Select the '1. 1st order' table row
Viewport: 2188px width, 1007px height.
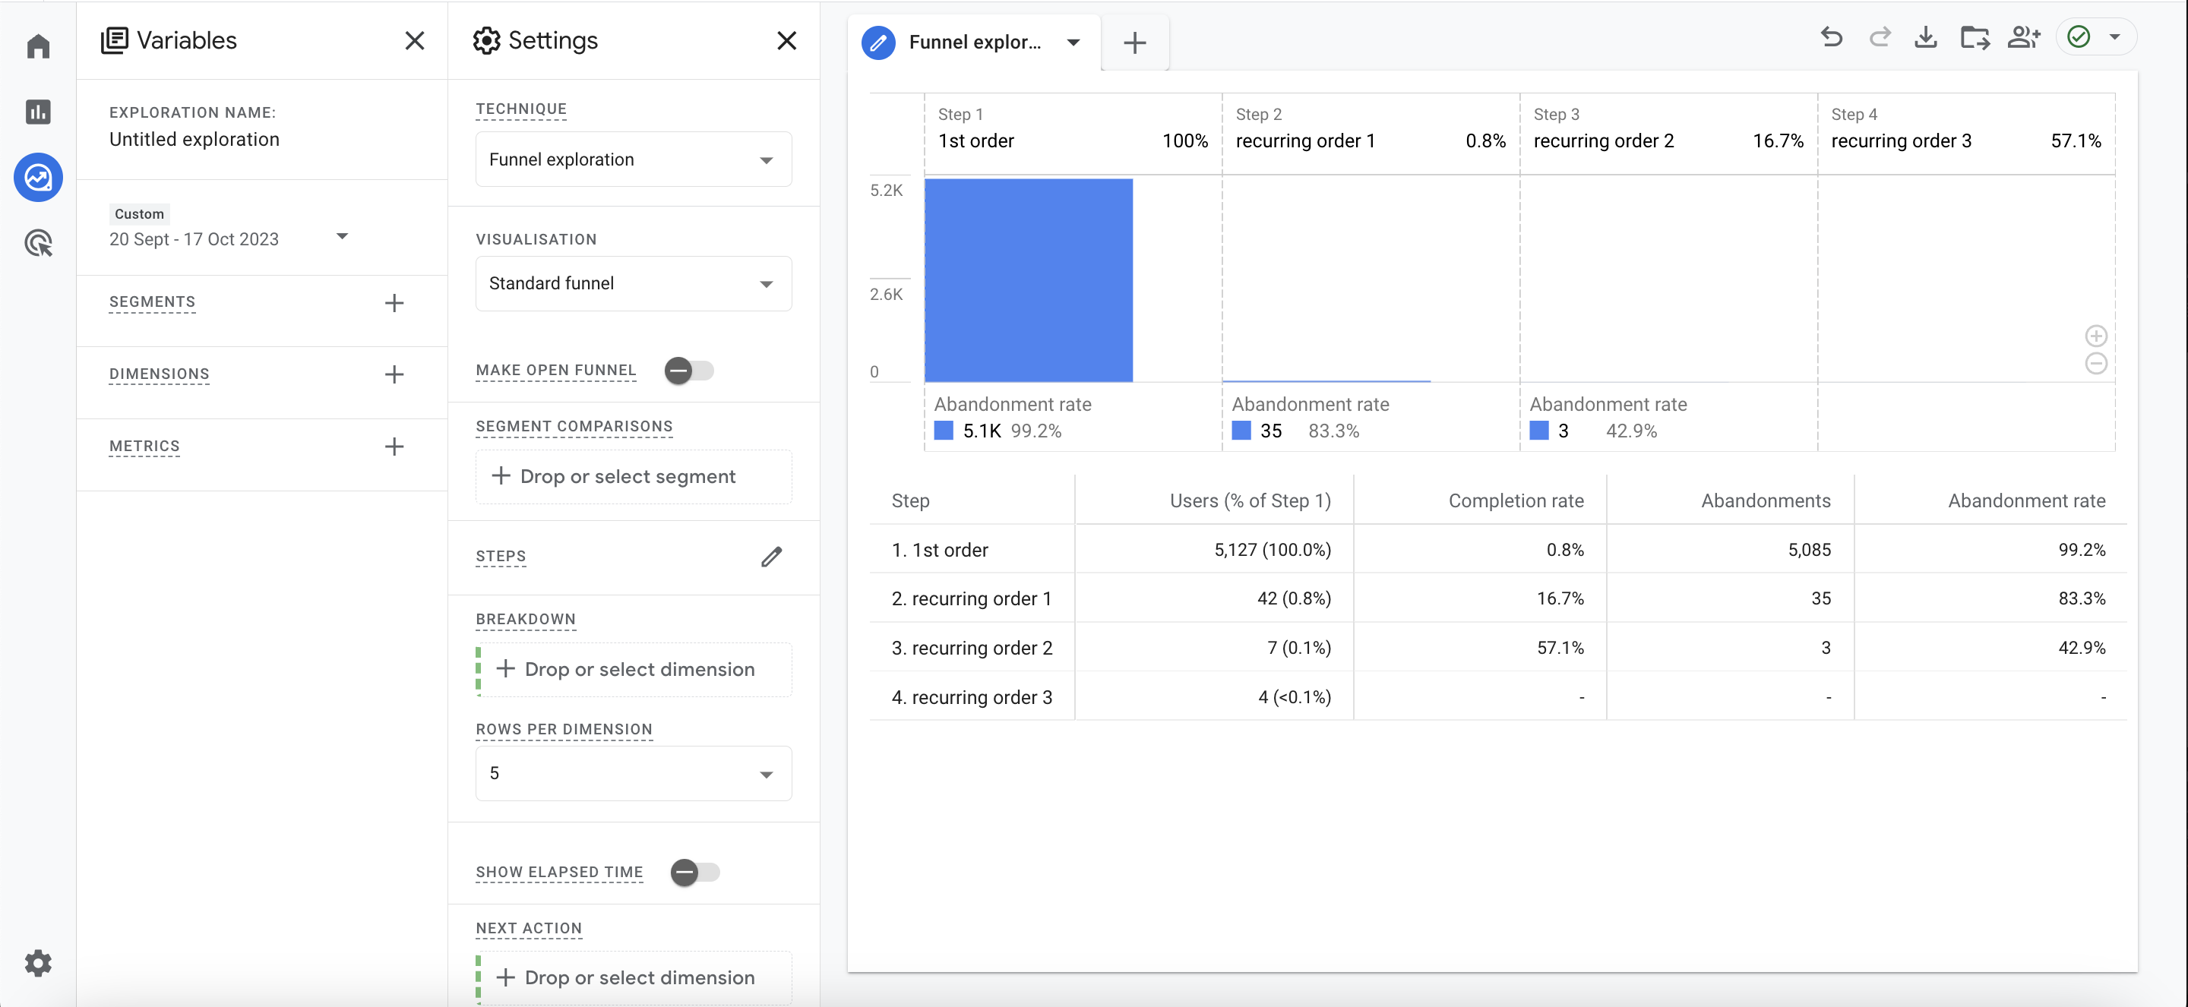click(x=1498, y=550)
